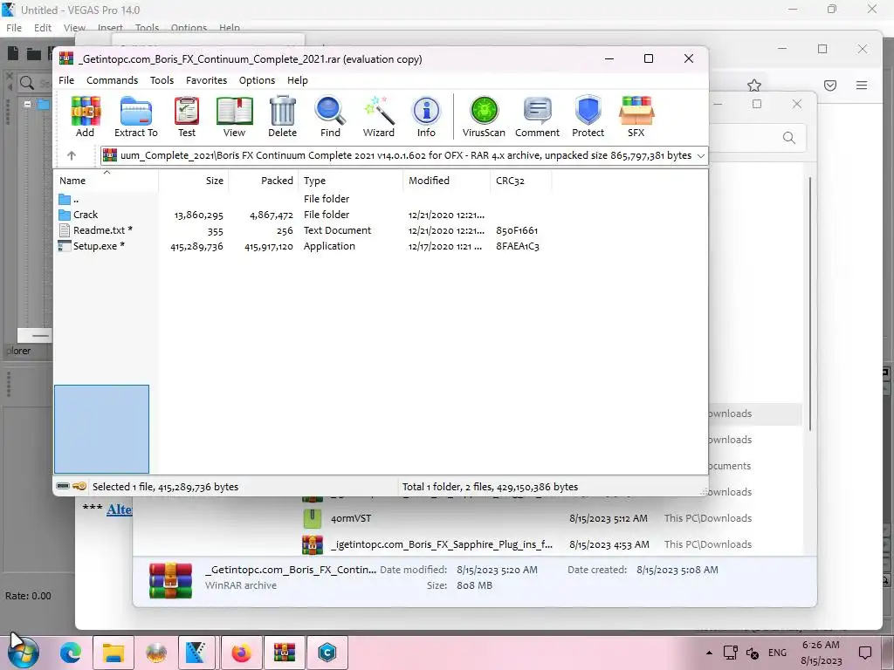This screenshot has width=894, height=670.
Task: Click the search icon in the Explorer window
Action: [x=788, y=138]
